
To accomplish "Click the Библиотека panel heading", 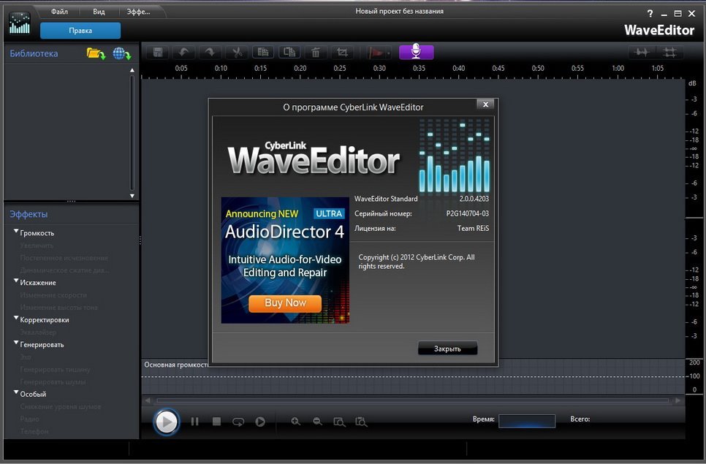I will [34, 53].
